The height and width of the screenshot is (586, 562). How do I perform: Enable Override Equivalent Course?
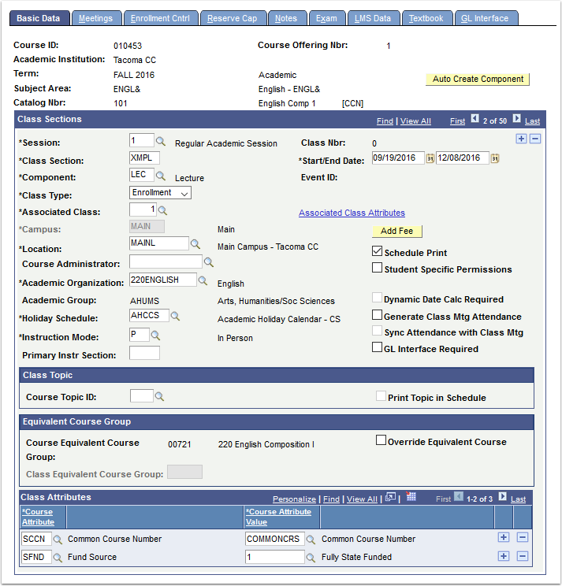tap(381, 439)
